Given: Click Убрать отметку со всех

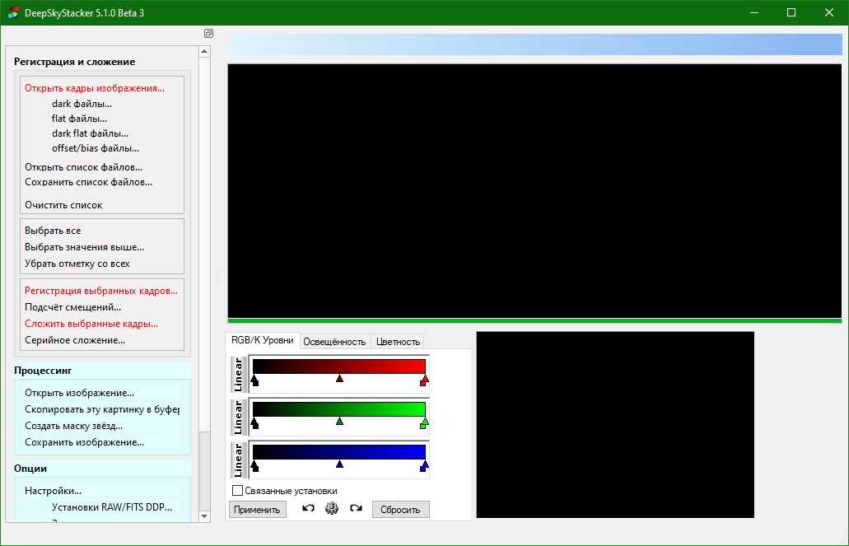Looking at the screenshot, I should [x=77, y=264].
